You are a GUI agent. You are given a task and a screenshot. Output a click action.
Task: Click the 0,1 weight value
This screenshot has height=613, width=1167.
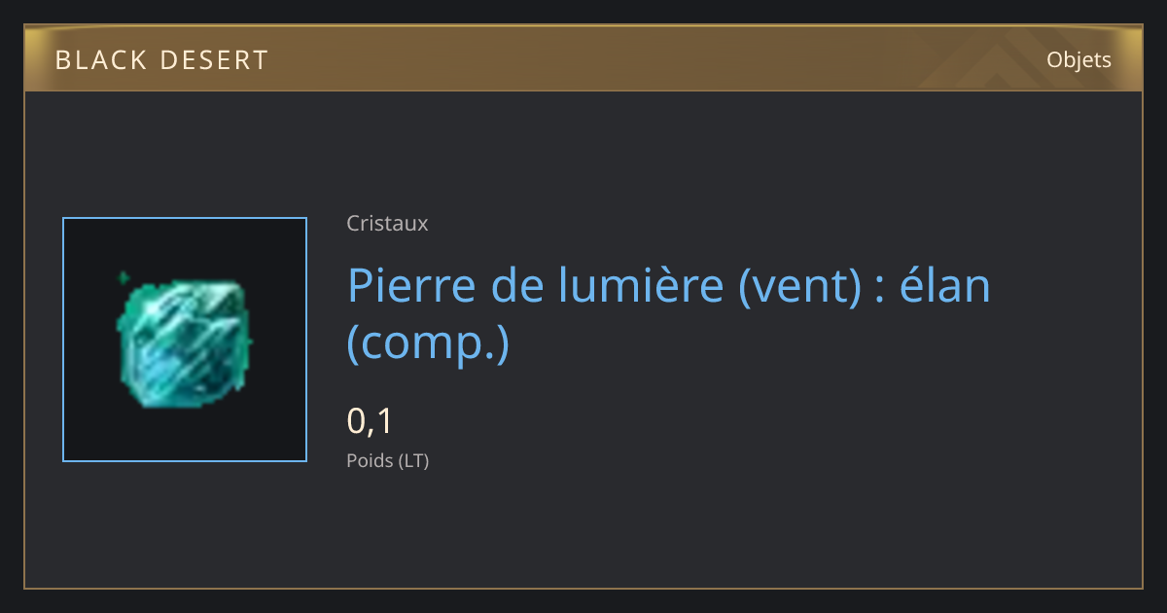[x=370, y=420]
